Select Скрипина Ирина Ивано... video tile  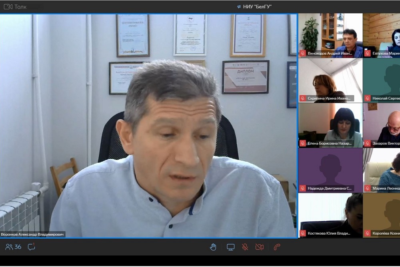pyautogui.click(x=330, y=80)
